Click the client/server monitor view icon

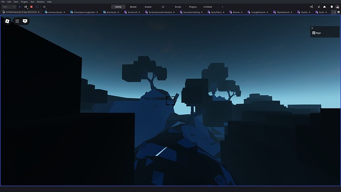point(37,7)
